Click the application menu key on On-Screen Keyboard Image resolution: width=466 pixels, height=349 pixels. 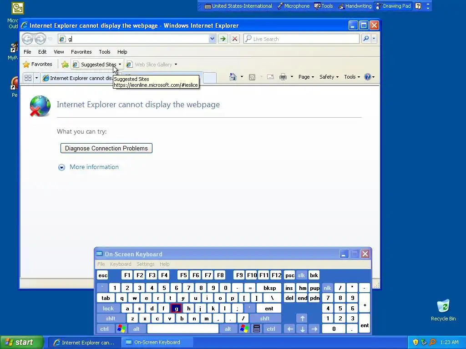coord(257,329)
